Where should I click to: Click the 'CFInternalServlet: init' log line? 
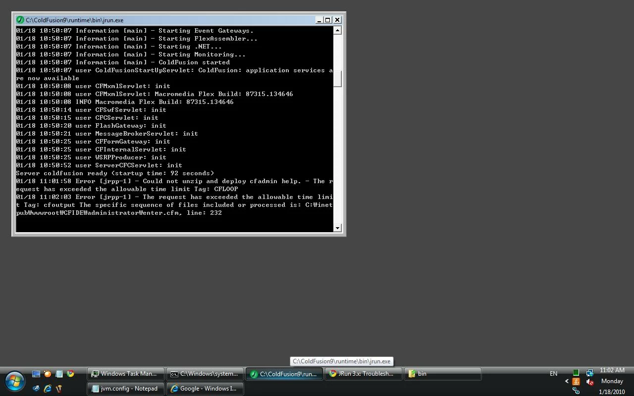(101, 149)
